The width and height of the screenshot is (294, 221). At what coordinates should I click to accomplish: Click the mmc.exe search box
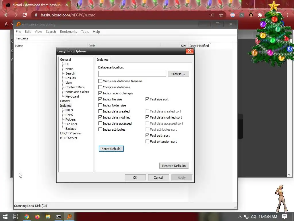(x=125, y=38)
